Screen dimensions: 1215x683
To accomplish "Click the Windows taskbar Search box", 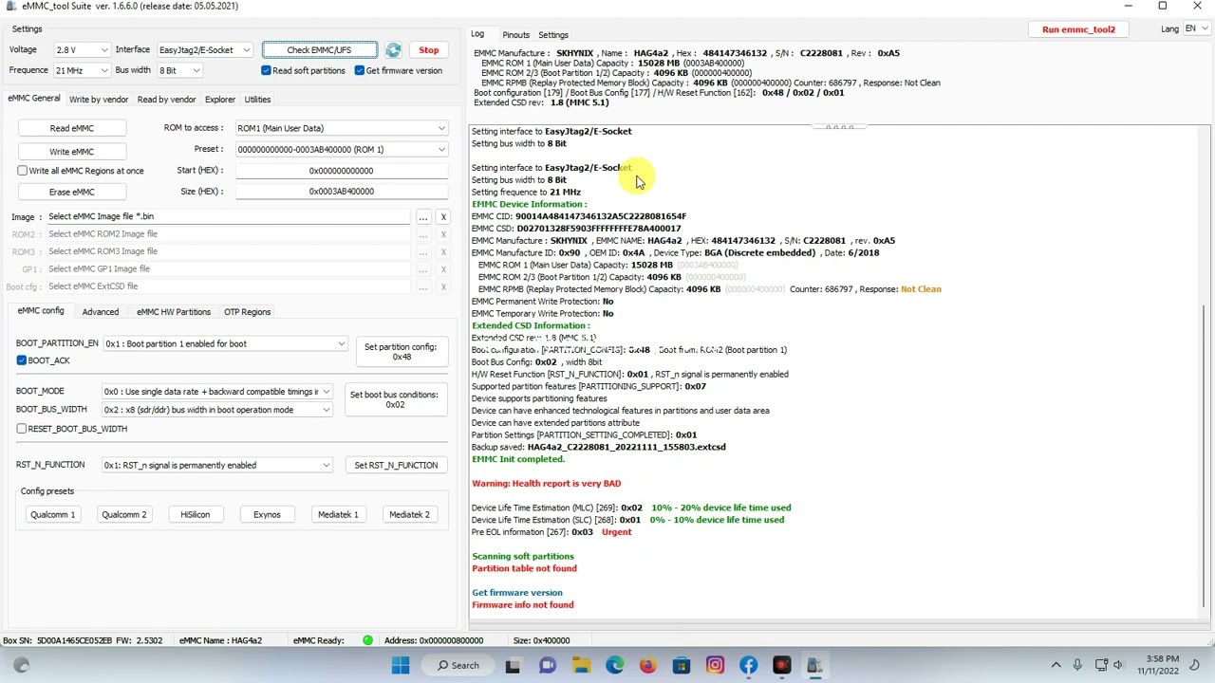I will (458, 665).
